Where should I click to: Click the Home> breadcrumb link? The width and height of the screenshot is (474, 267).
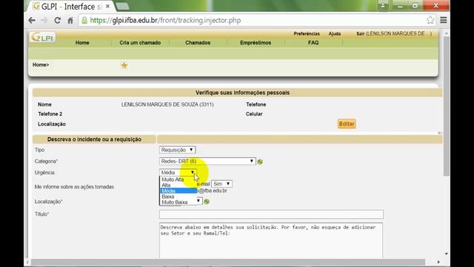41,65
